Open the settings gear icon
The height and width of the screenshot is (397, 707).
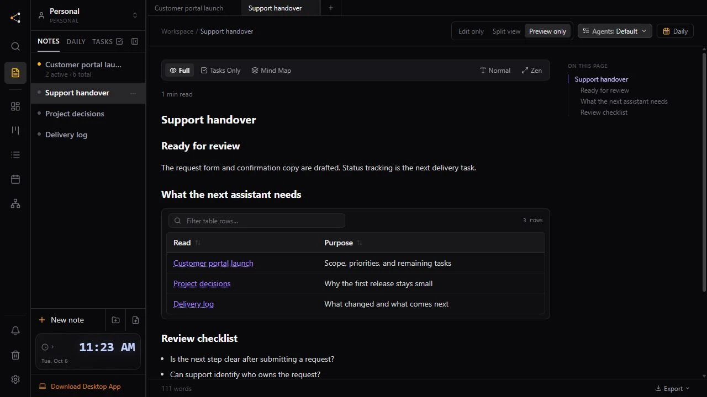(15, 379)
